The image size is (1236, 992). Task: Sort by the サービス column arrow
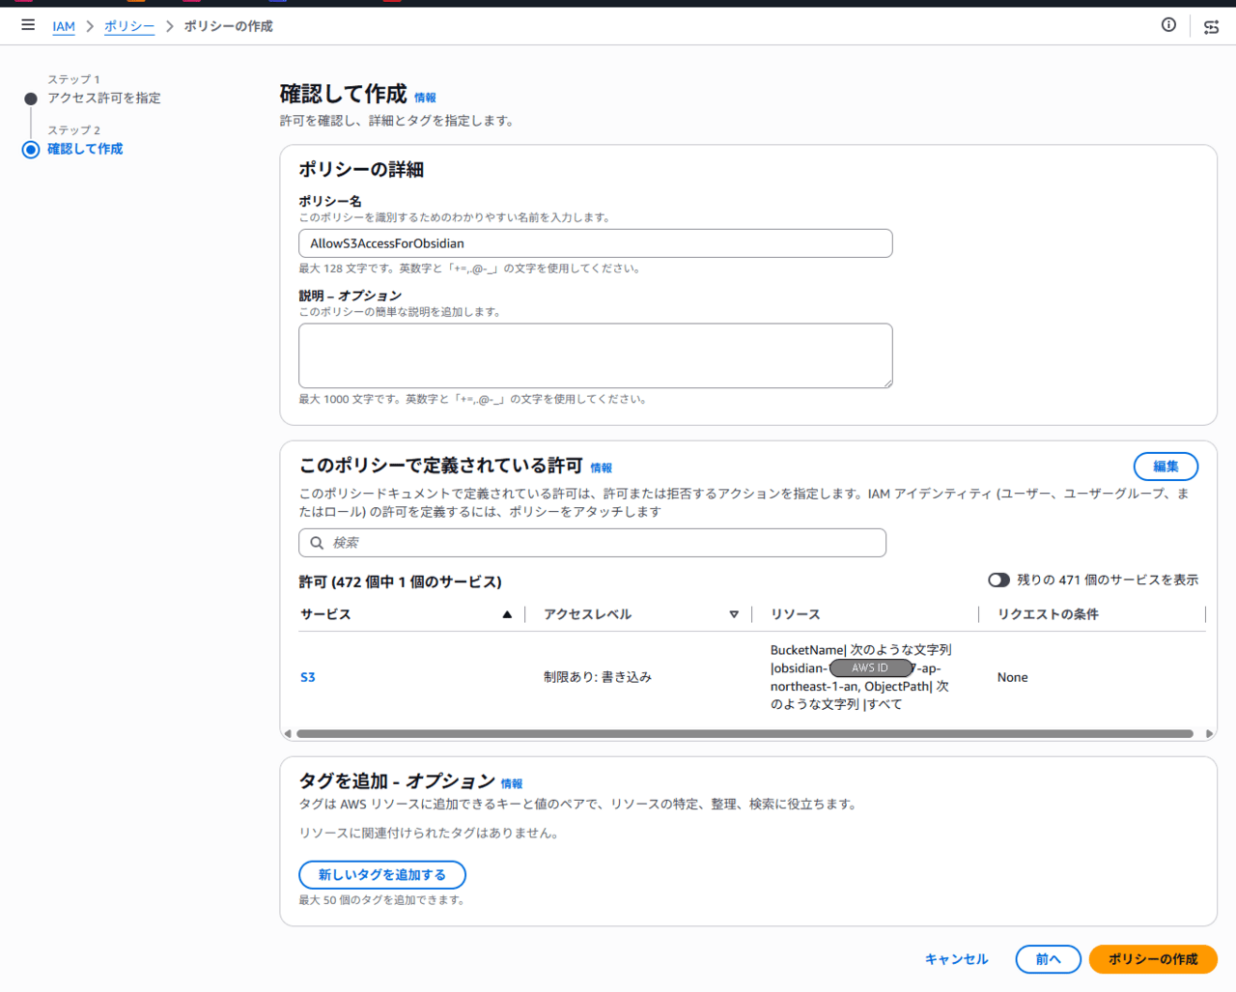(507, 614)
